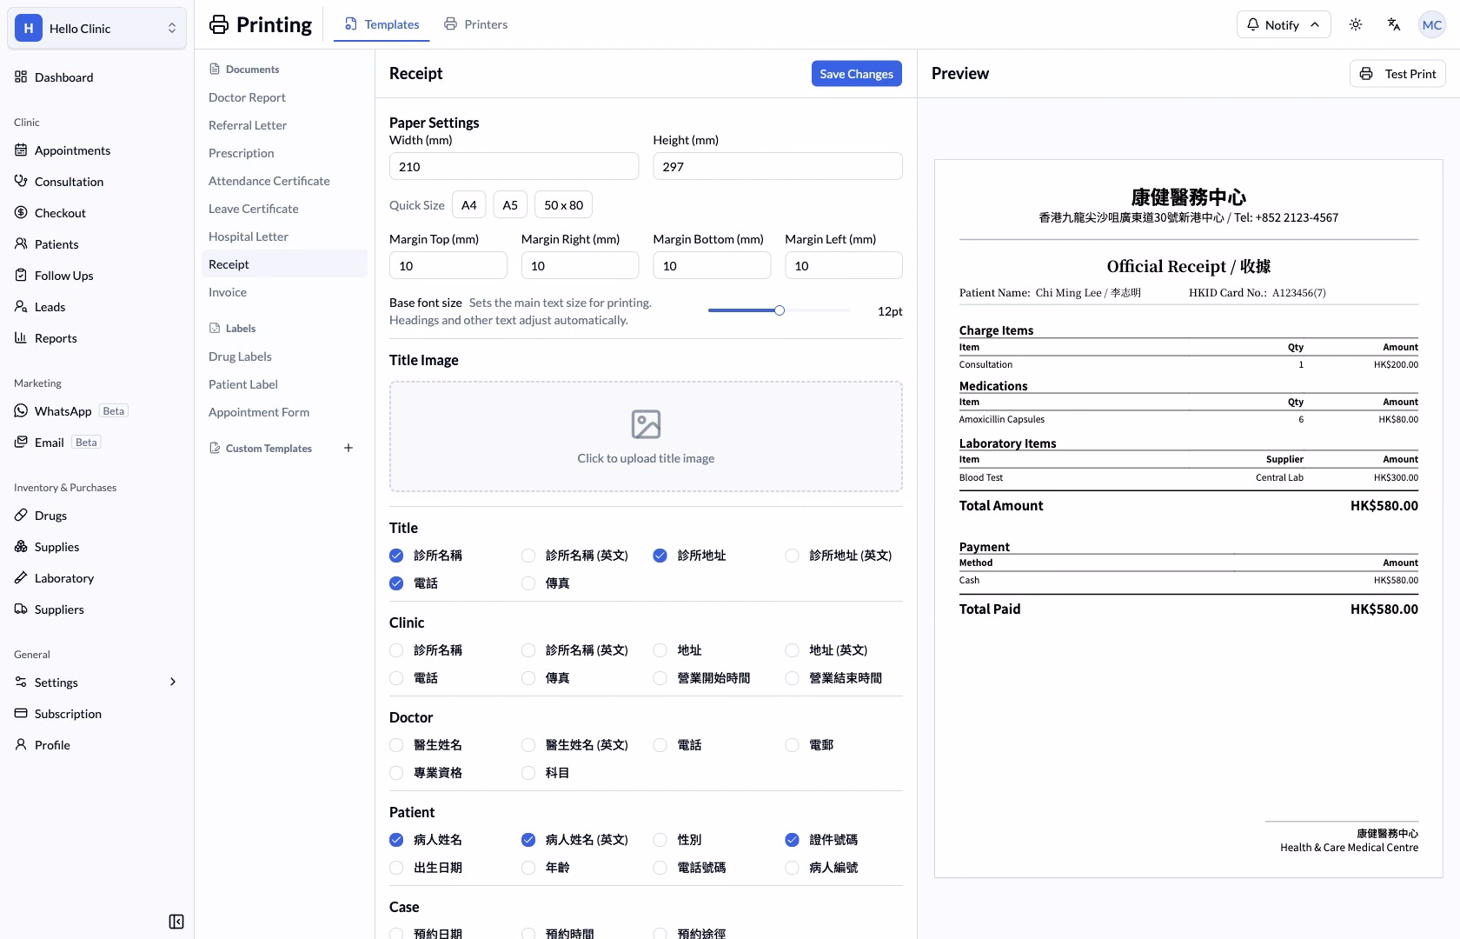Click the Drugs pill icon
1460x939 pixels.
click(21, 516)
